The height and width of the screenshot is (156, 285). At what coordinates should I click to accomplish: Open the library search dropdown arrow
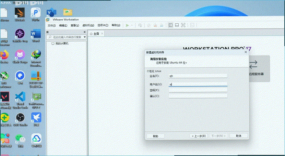point(85,37)
